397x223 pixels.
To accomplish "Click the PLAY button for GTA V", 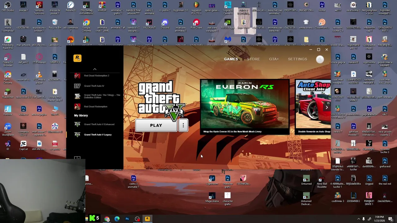I will pos(156,125).
